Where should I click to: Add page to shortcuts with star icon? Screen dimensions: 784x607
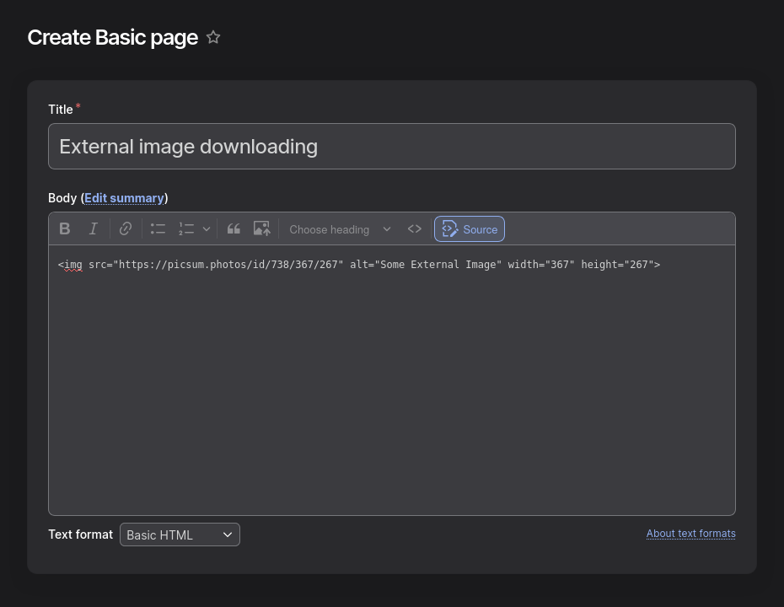pos(213,37)
